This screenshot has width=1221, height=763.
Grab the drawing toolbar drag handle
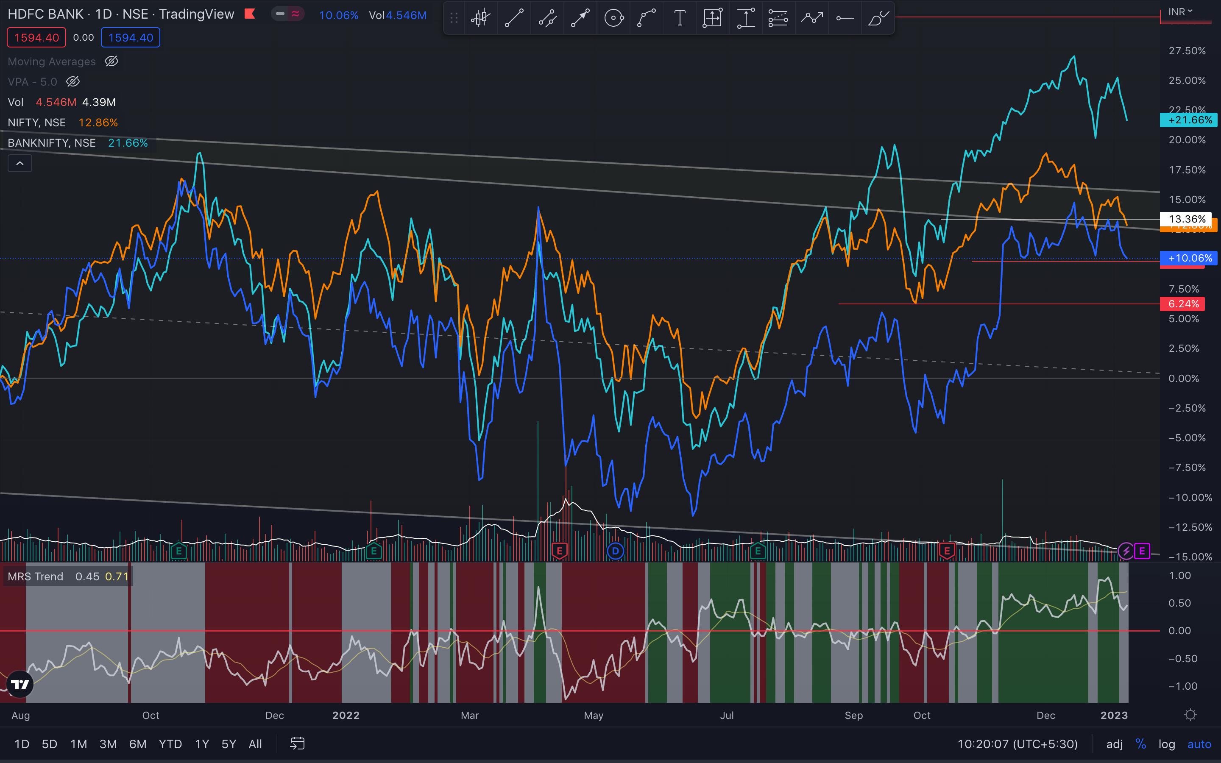tap(454, 19)
